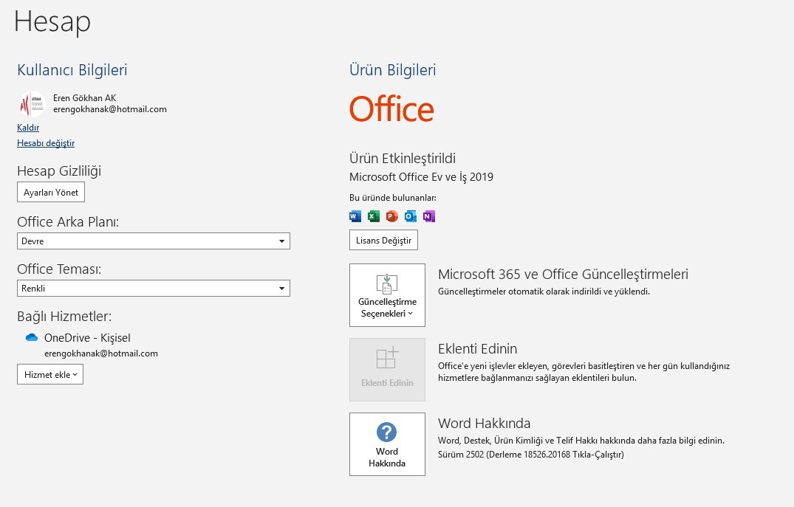The image size is (794, 507).
Task: Click the Ürün Bilgileri heading
Action: point(392,70)
